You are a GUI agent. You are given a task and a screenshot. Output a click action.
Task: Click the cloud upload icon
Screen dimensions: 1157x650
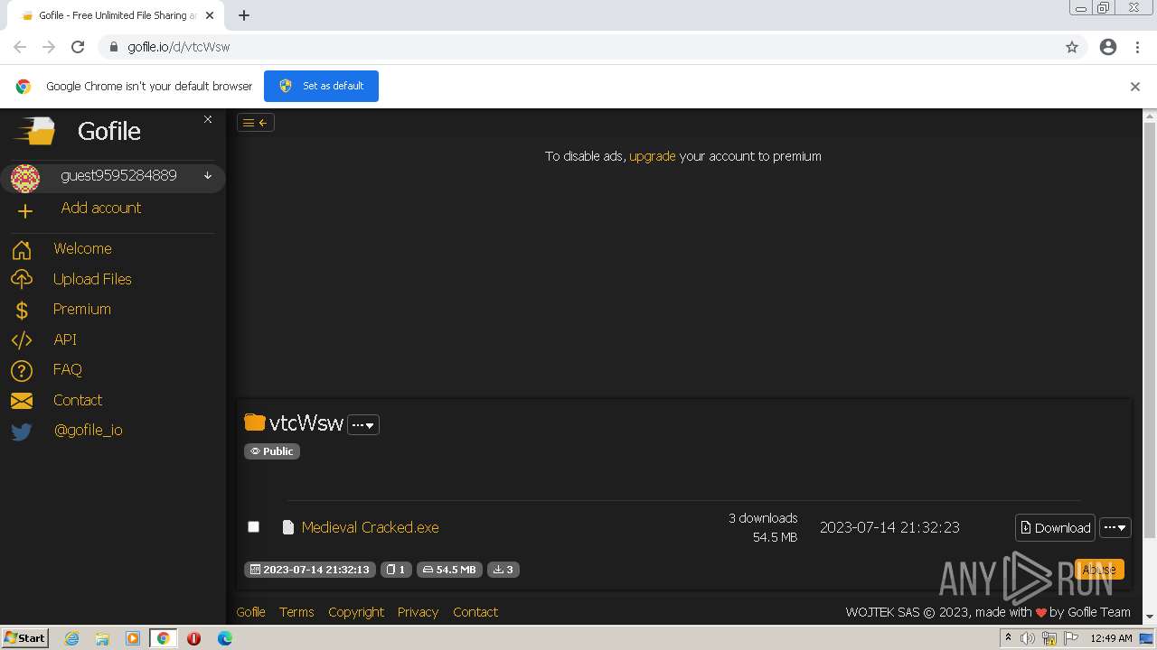(22, 280)
